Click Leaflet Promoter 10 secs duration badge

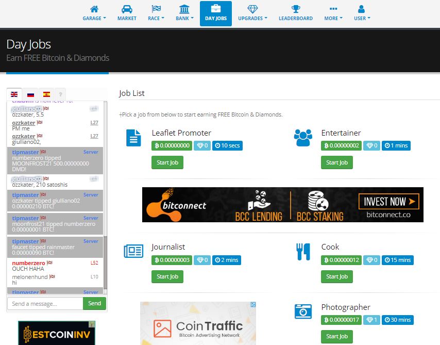pyautogui.click(x=227, y=145)
